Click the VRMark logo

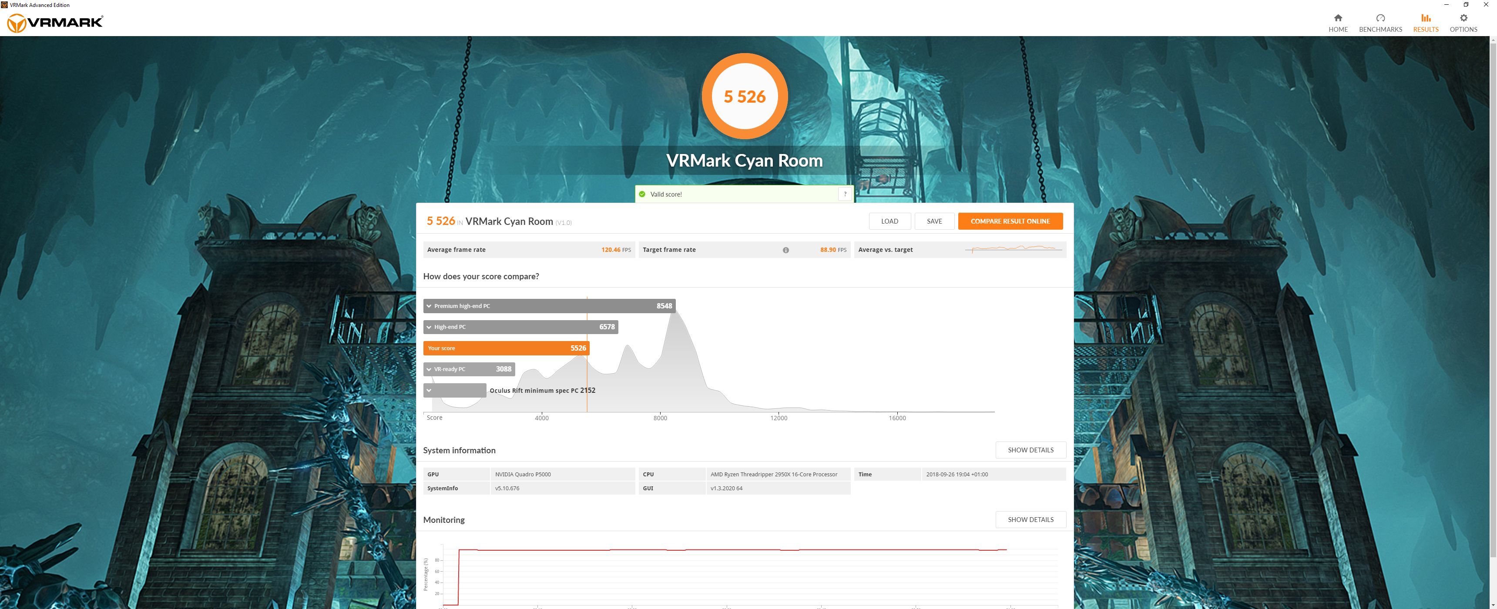coord(55,23)
